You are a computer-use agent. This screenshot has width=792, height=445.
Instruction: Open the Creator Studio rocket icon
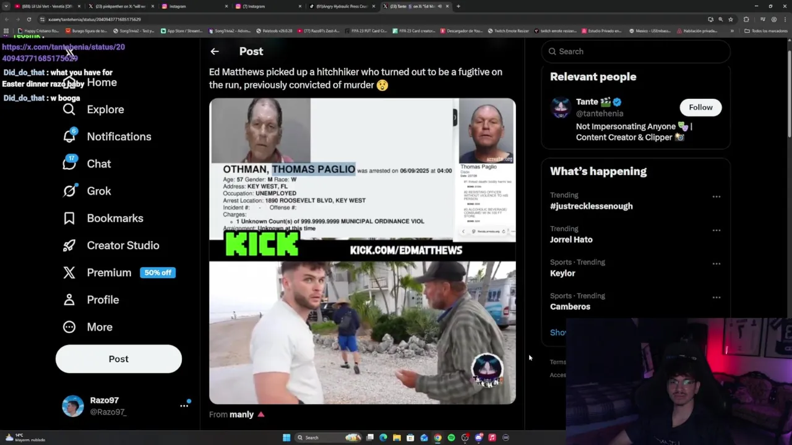[69, 245]
